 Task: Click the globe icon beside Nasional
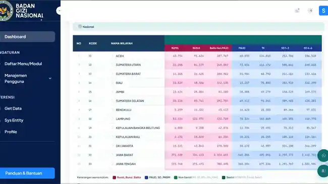80,27
